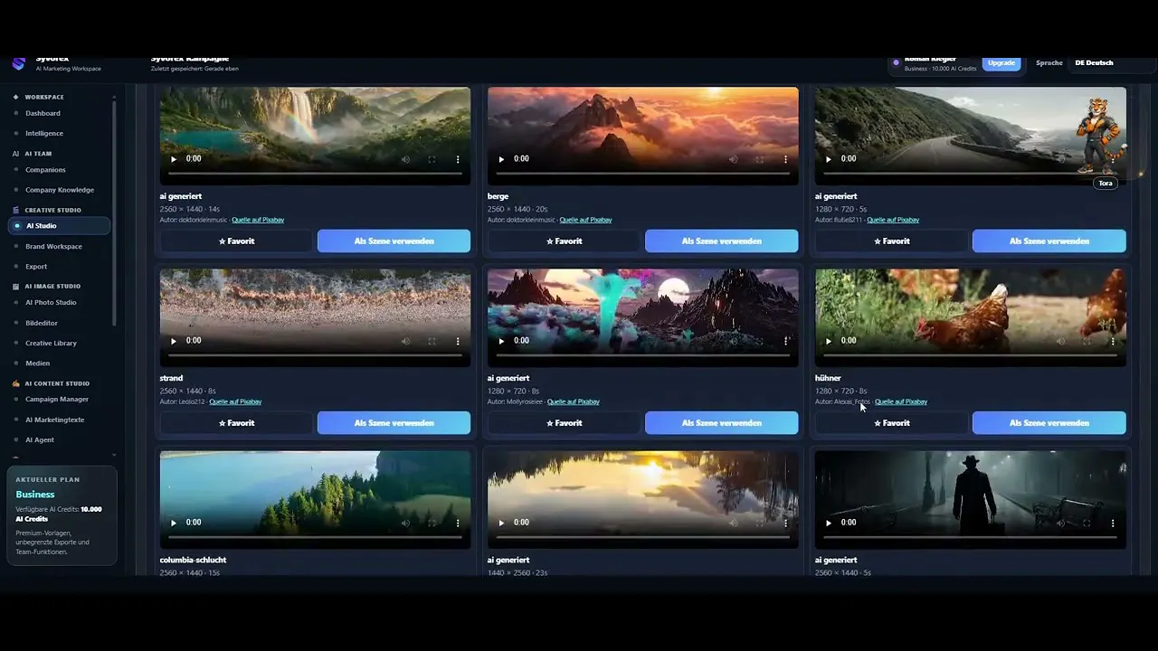Screen dimensions: 1158x651
Task: Open three-dot menu on coastal road video
Action: pyautogui.click(x=1113, y=159)
